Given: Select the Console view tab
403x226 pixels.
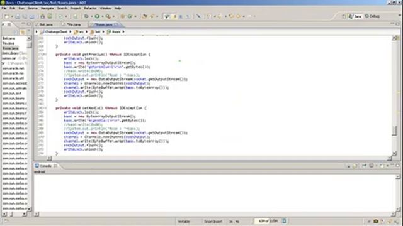Looking at the screenshot, I should tap(46, 166).
